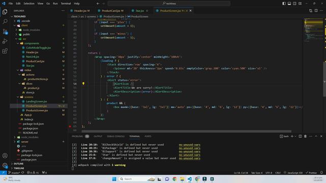This screenshot has width=326, height=183.
Task: Open the Source Control view
Action: click(x=5, y=32)
